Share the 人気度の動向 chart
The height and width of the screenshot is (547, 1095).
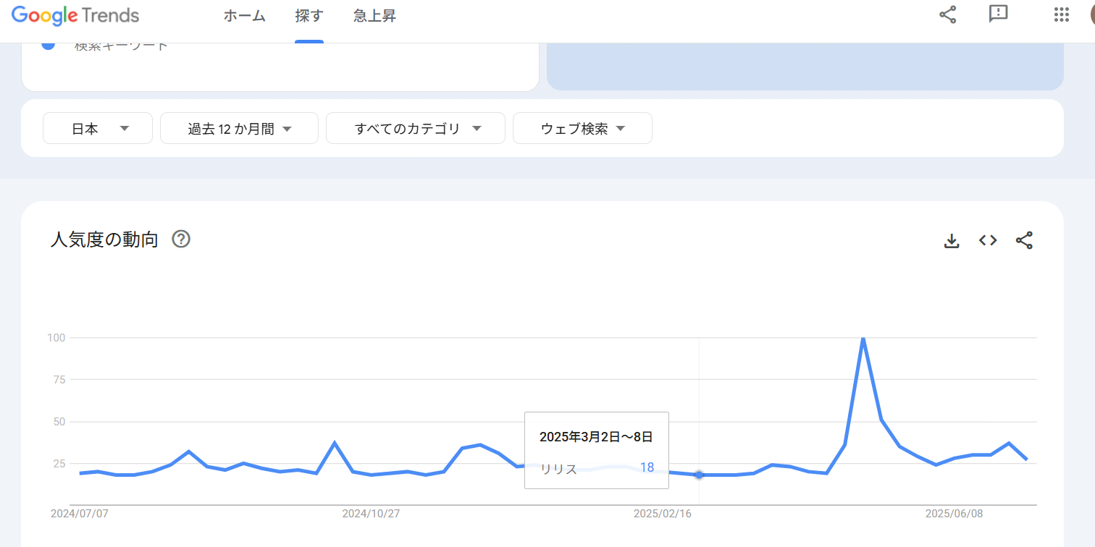pyautogui.click(x=1024, y=240)
